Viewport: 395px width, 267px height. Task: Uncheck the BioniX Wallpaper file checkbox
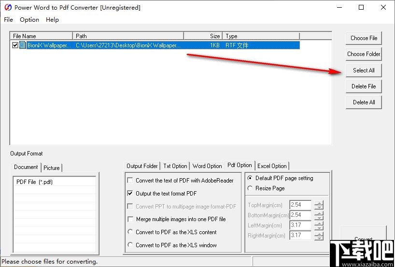[x=15, y=45]
